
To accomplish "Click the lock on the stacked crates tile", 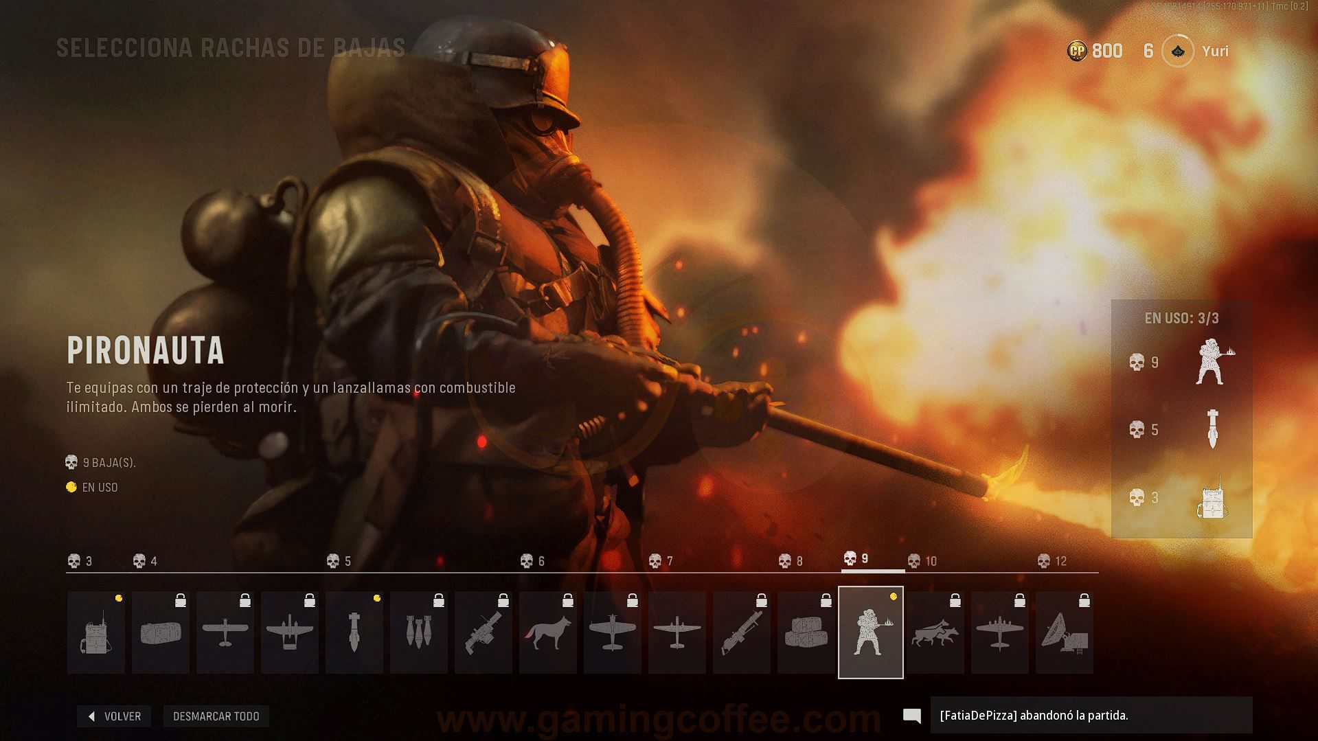I will pyautogui.click(x=826, y=600).
